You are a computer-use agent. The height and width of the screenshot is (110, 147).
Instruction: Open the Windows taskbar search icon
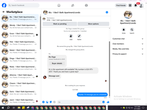coord(8,108)
